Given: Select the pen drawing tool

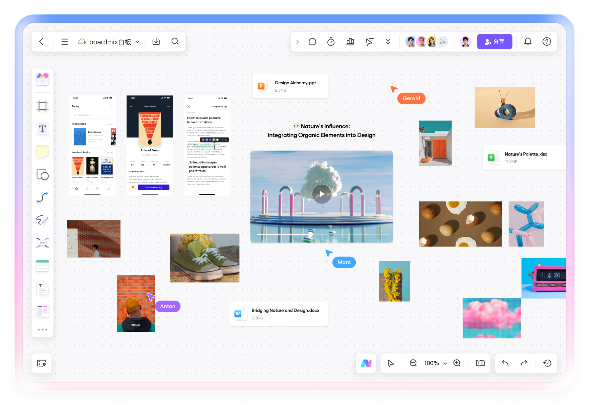Looking at the screenshot, I should click(x=42, y=220).
